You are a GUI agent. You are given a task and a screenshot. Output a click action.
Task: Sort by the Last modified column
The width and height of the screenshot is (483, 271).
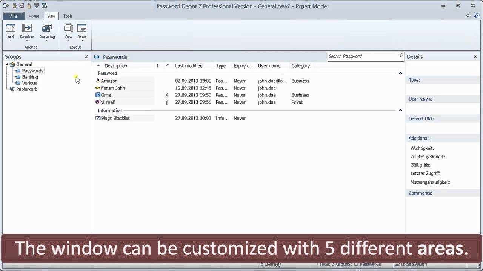[x=189, y=66]
